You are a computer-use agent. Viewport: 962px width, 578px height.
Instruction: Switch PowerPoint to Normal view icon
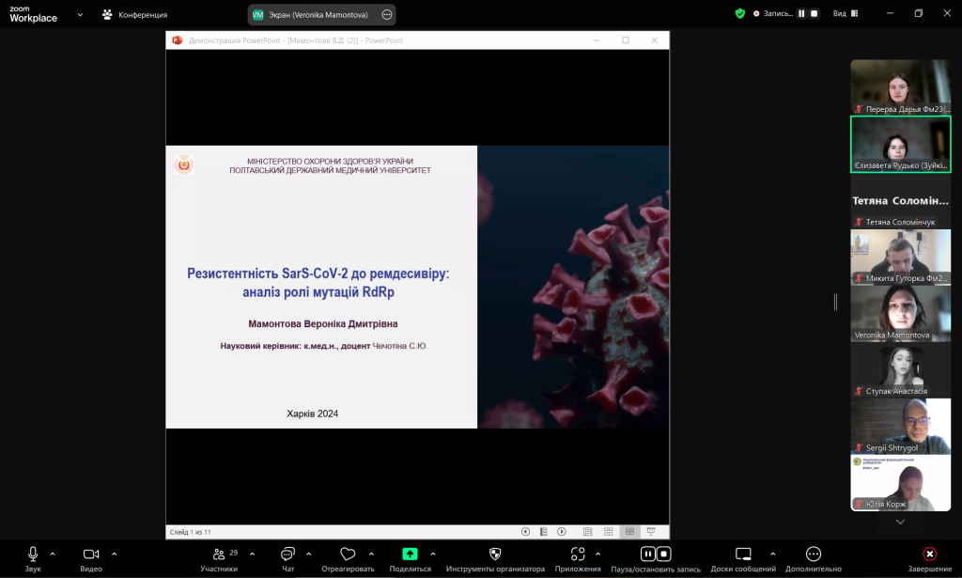(x=588, y=531)
